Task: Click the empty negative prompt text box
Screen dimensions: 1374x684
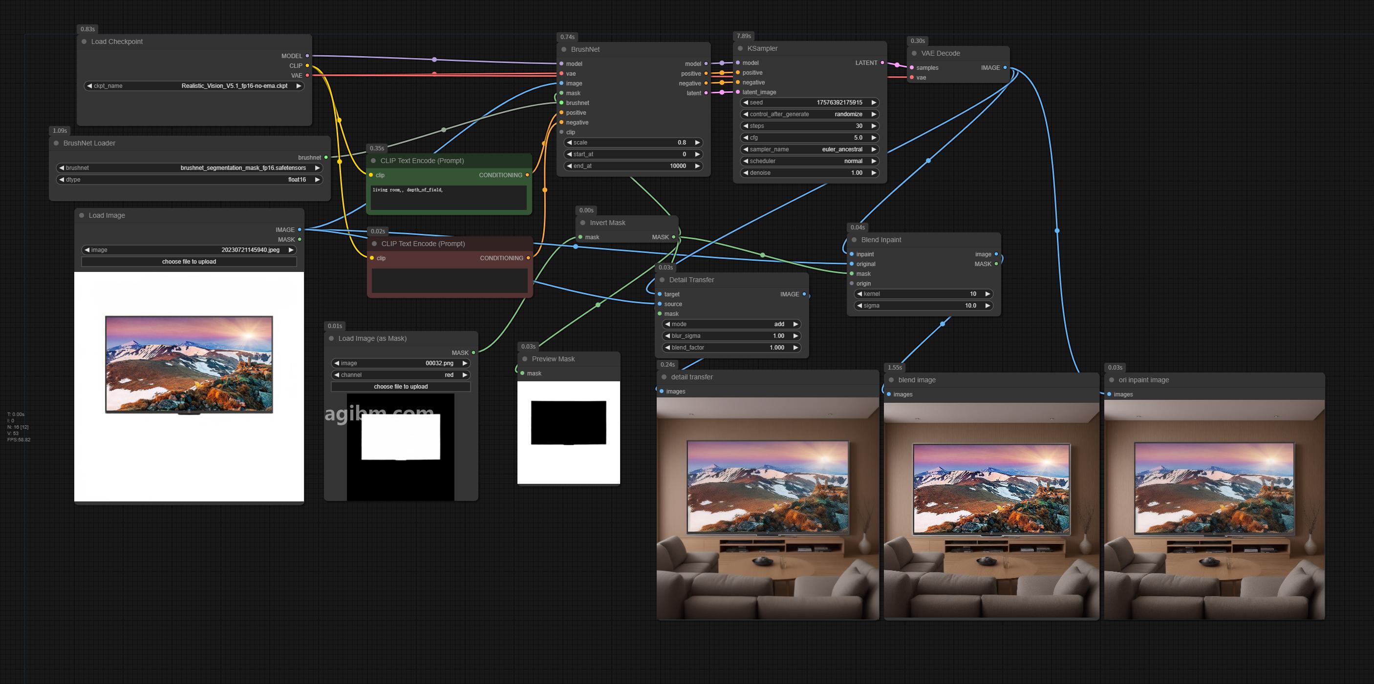Action: pyautogui.click(x=450, y=280)
